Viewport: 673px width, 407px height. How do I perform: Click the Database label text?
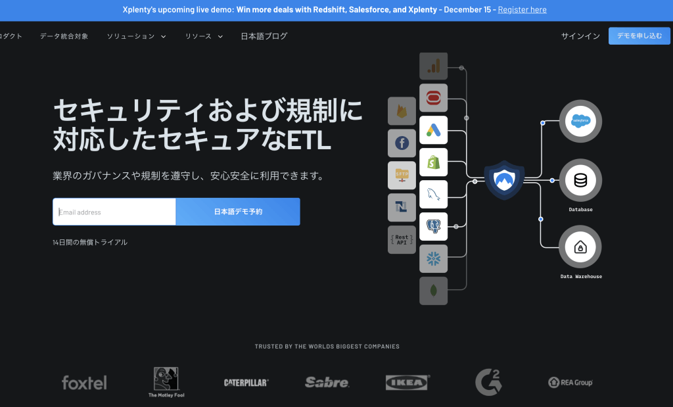pos(581,210)
